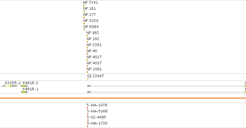Select the arrow marker beneath NP:6084

pyautogui.click(x=84, y=30)
